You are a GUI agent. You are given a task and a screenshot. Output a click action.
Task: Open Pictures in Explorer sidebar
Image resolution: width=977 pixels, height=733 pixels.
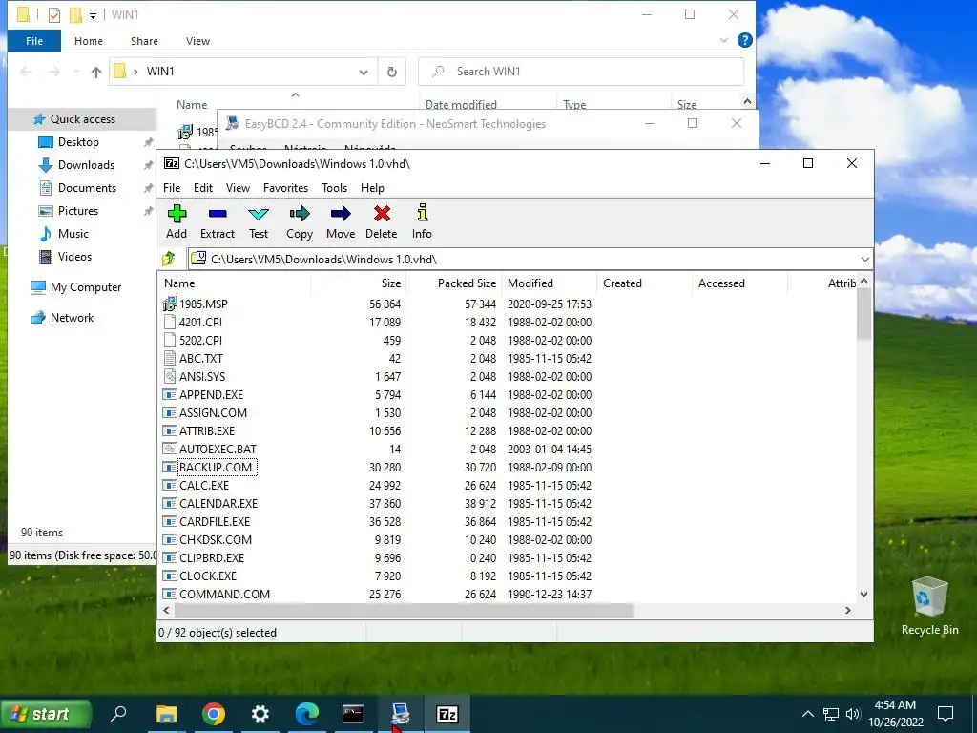(x=78, y=211)
